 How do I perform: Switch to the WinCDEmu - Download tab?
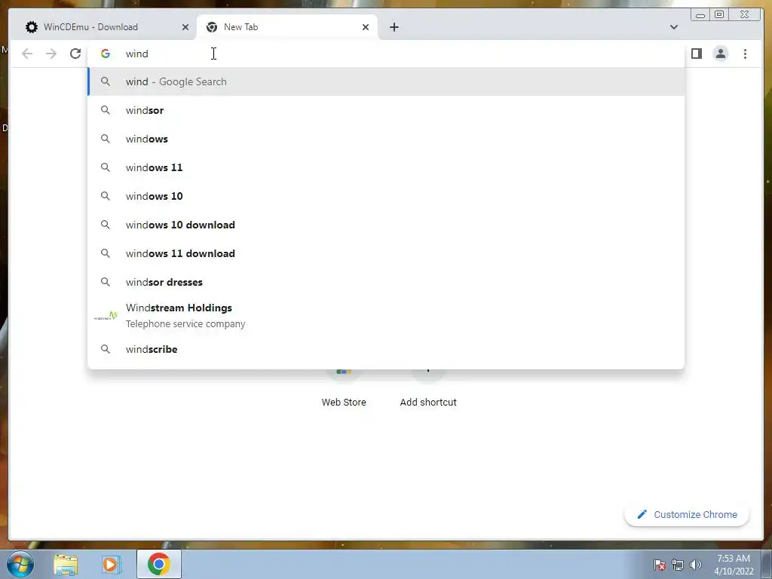pyautogui.click(x=103, y=27)
